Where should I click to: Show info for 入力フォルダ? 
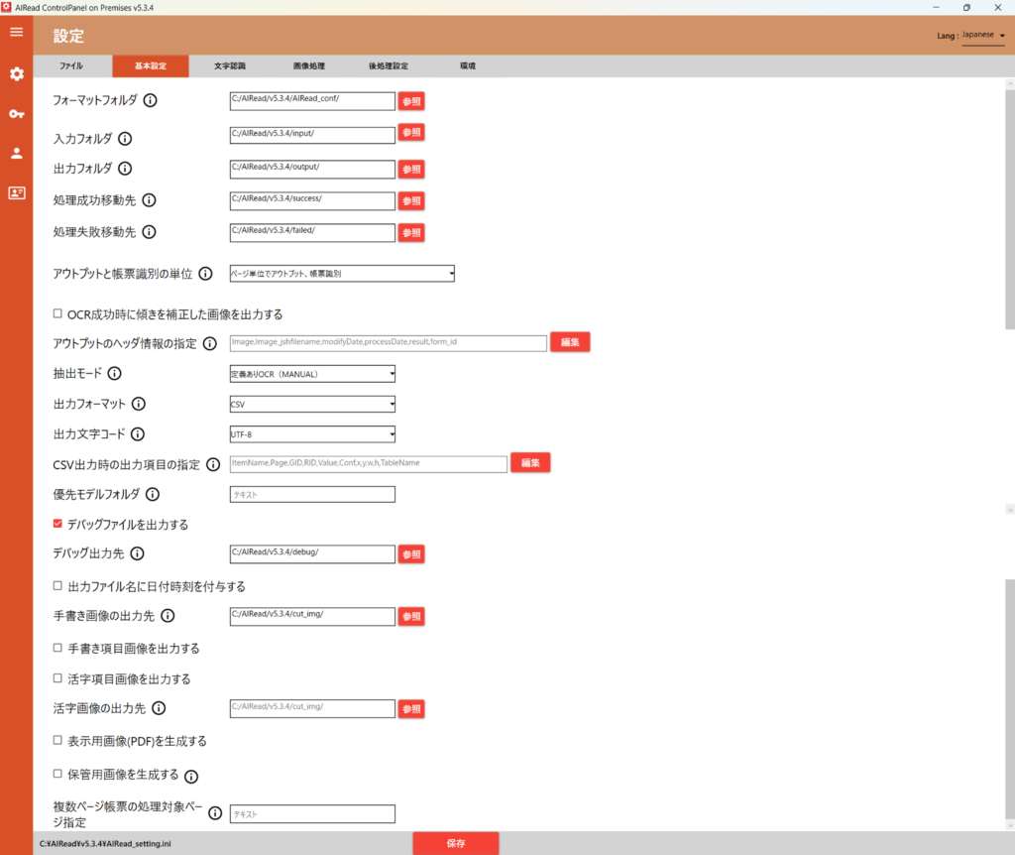[x=125, y=139]
